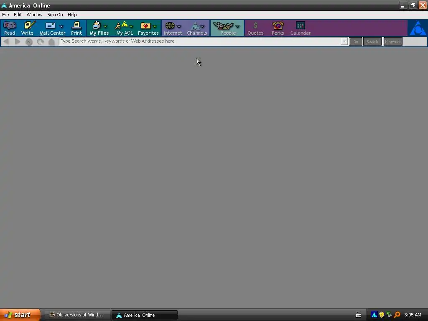Open the Sign On menu
Viewport: 428px width, 321px height.
pos(55,15)
